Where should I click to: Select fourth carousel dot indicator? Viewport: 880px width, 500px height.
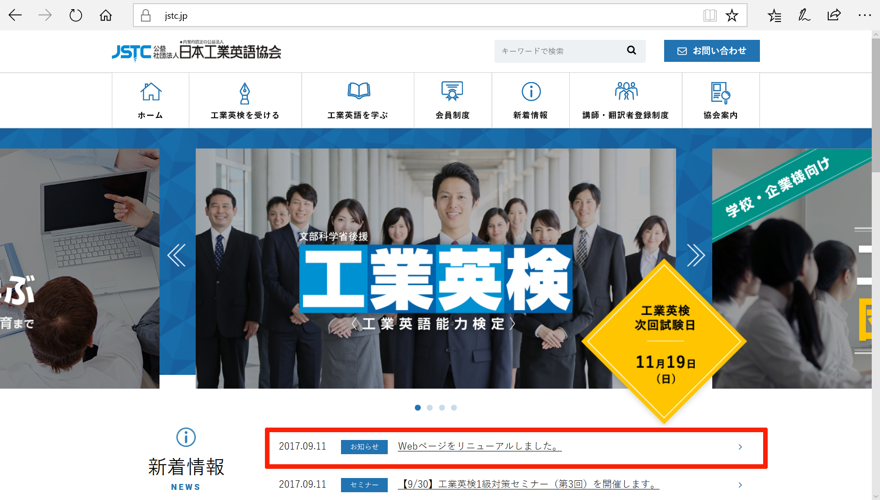pyautogui.click(x=454, y=407)
